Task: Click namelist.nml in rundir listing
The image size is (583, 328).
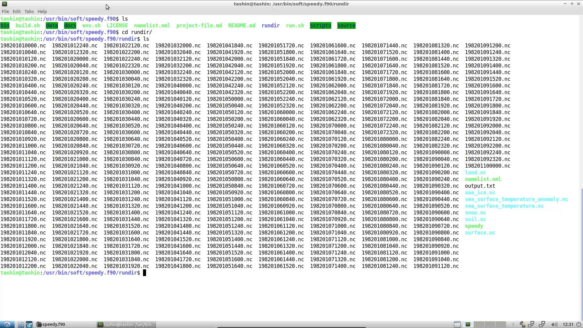Action: click(483, 179)
